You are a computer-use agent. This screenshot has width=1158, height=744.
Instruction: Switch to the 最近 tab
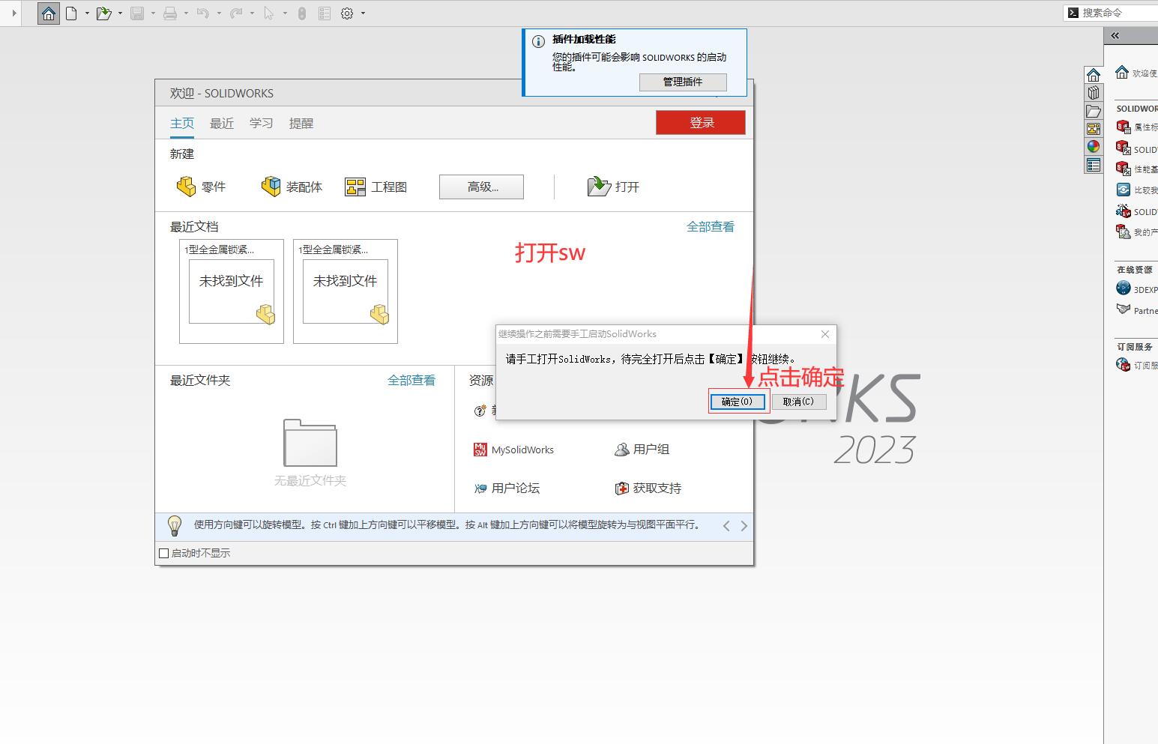pyautogui.click(x=221, y=124)
